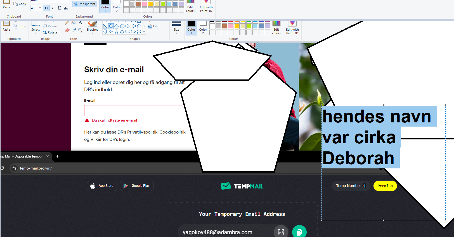Viewport: 454px width, 237px height.
Task: Enable Italic text formatting
Action: pyautogui.click(x=53, y=8)
